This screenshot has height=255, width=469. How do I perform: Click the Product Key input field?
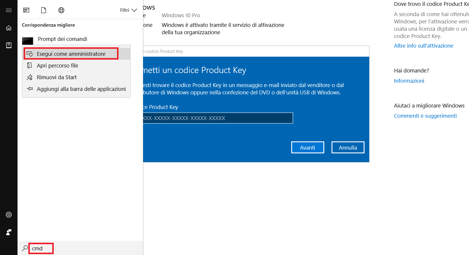[x=218, y=118]
